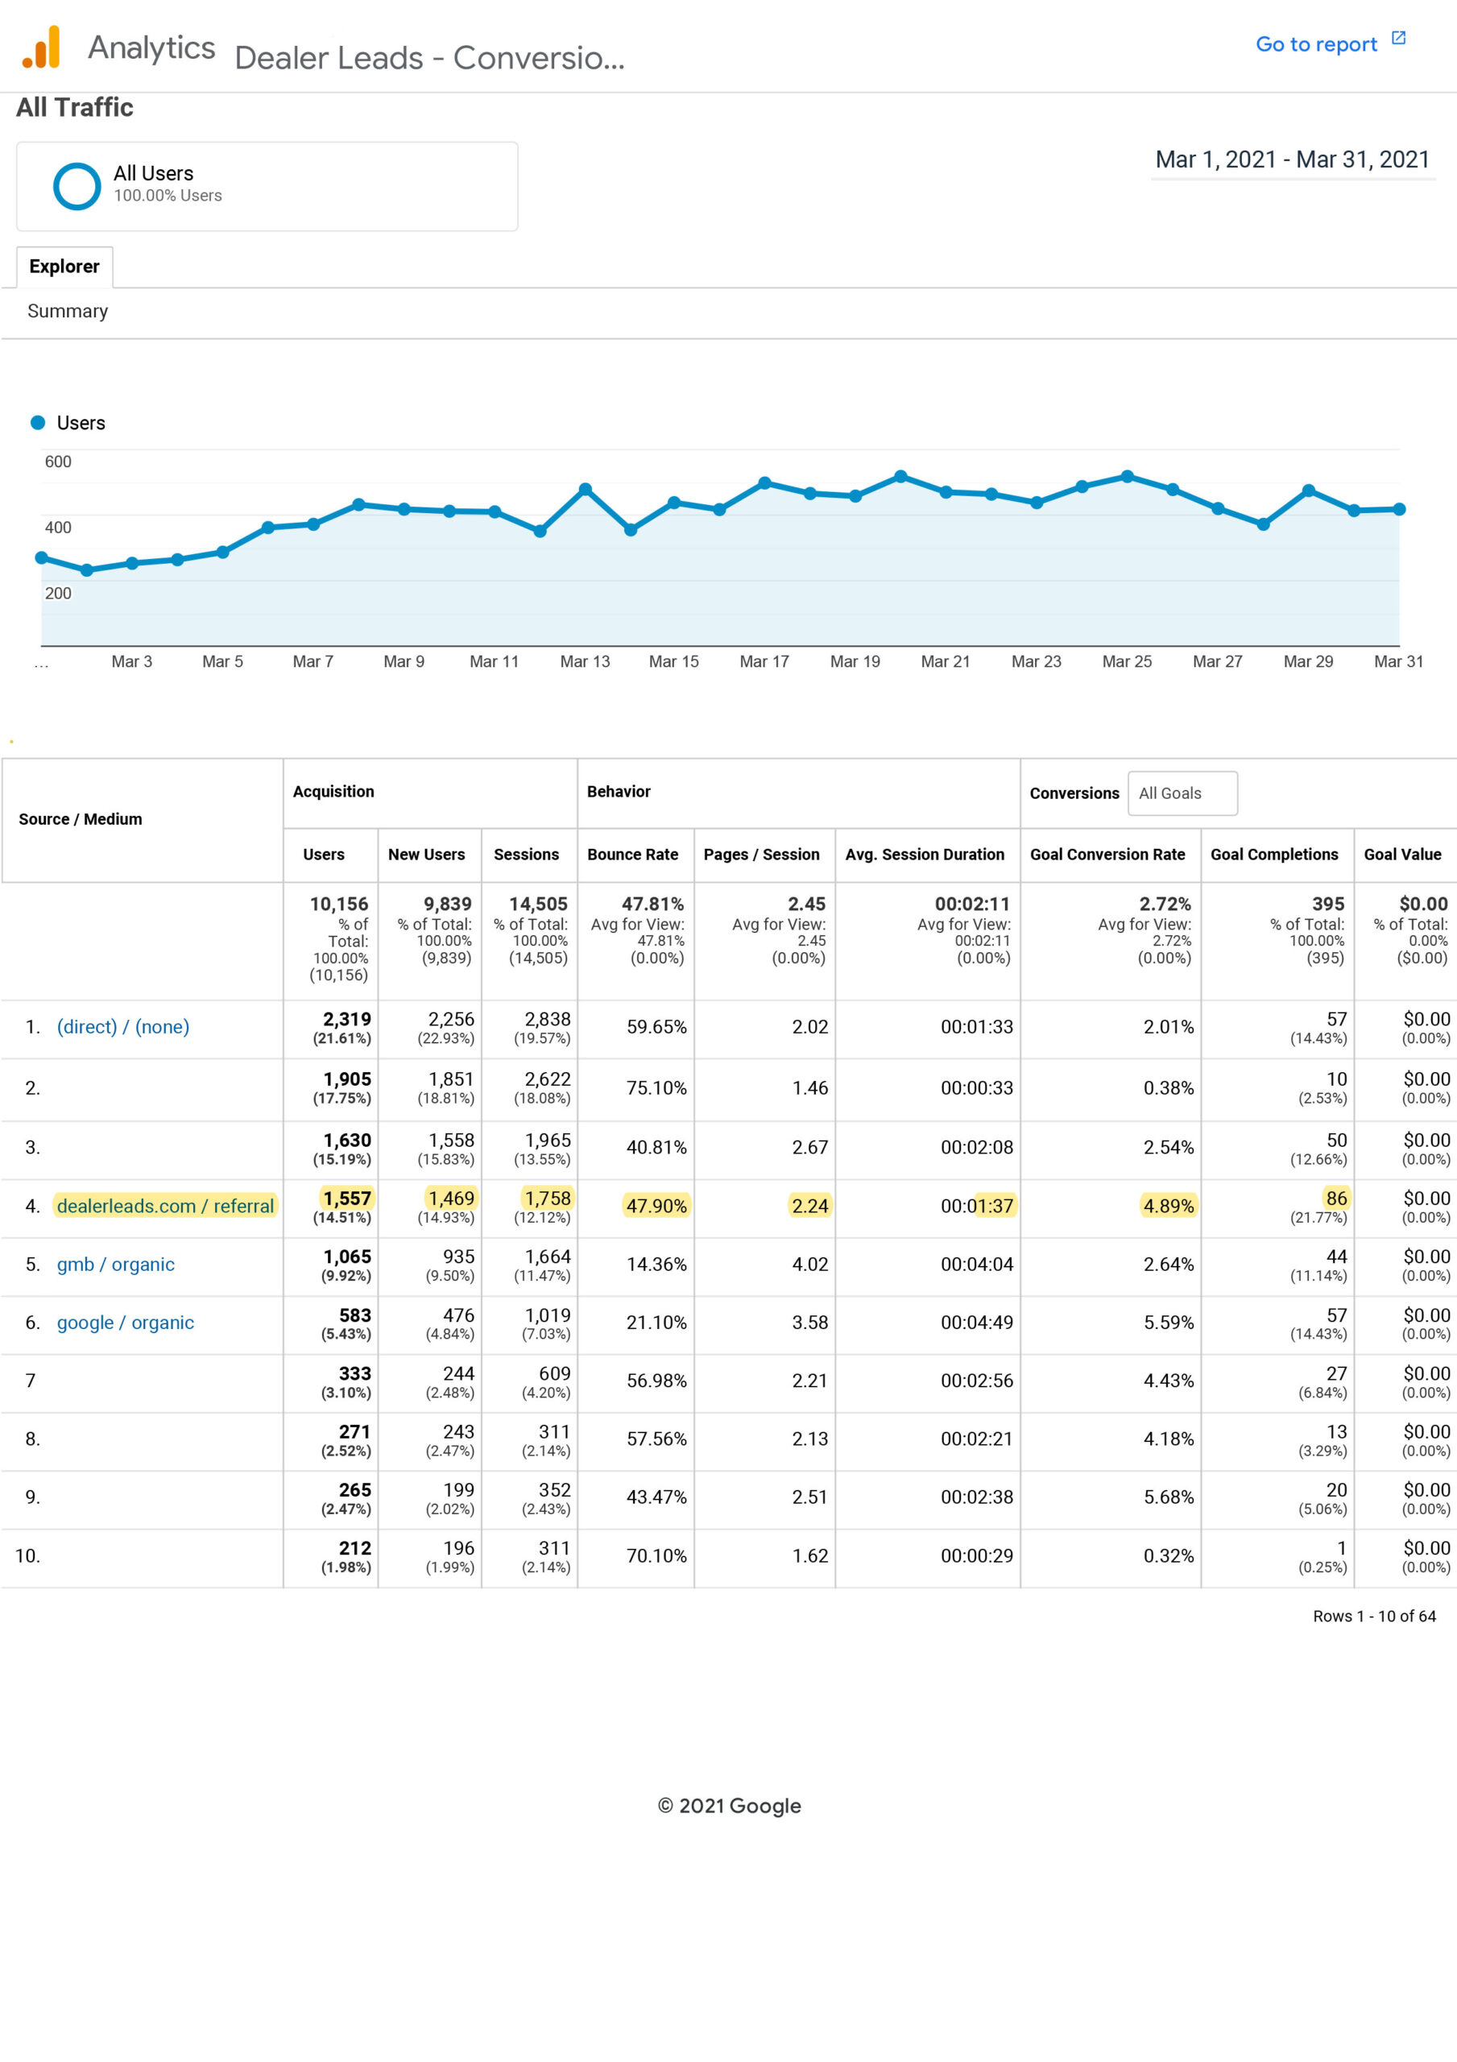Click the Acquisition group header
This screenshot has height=2062, width=1457.
[x=333, y=791]
